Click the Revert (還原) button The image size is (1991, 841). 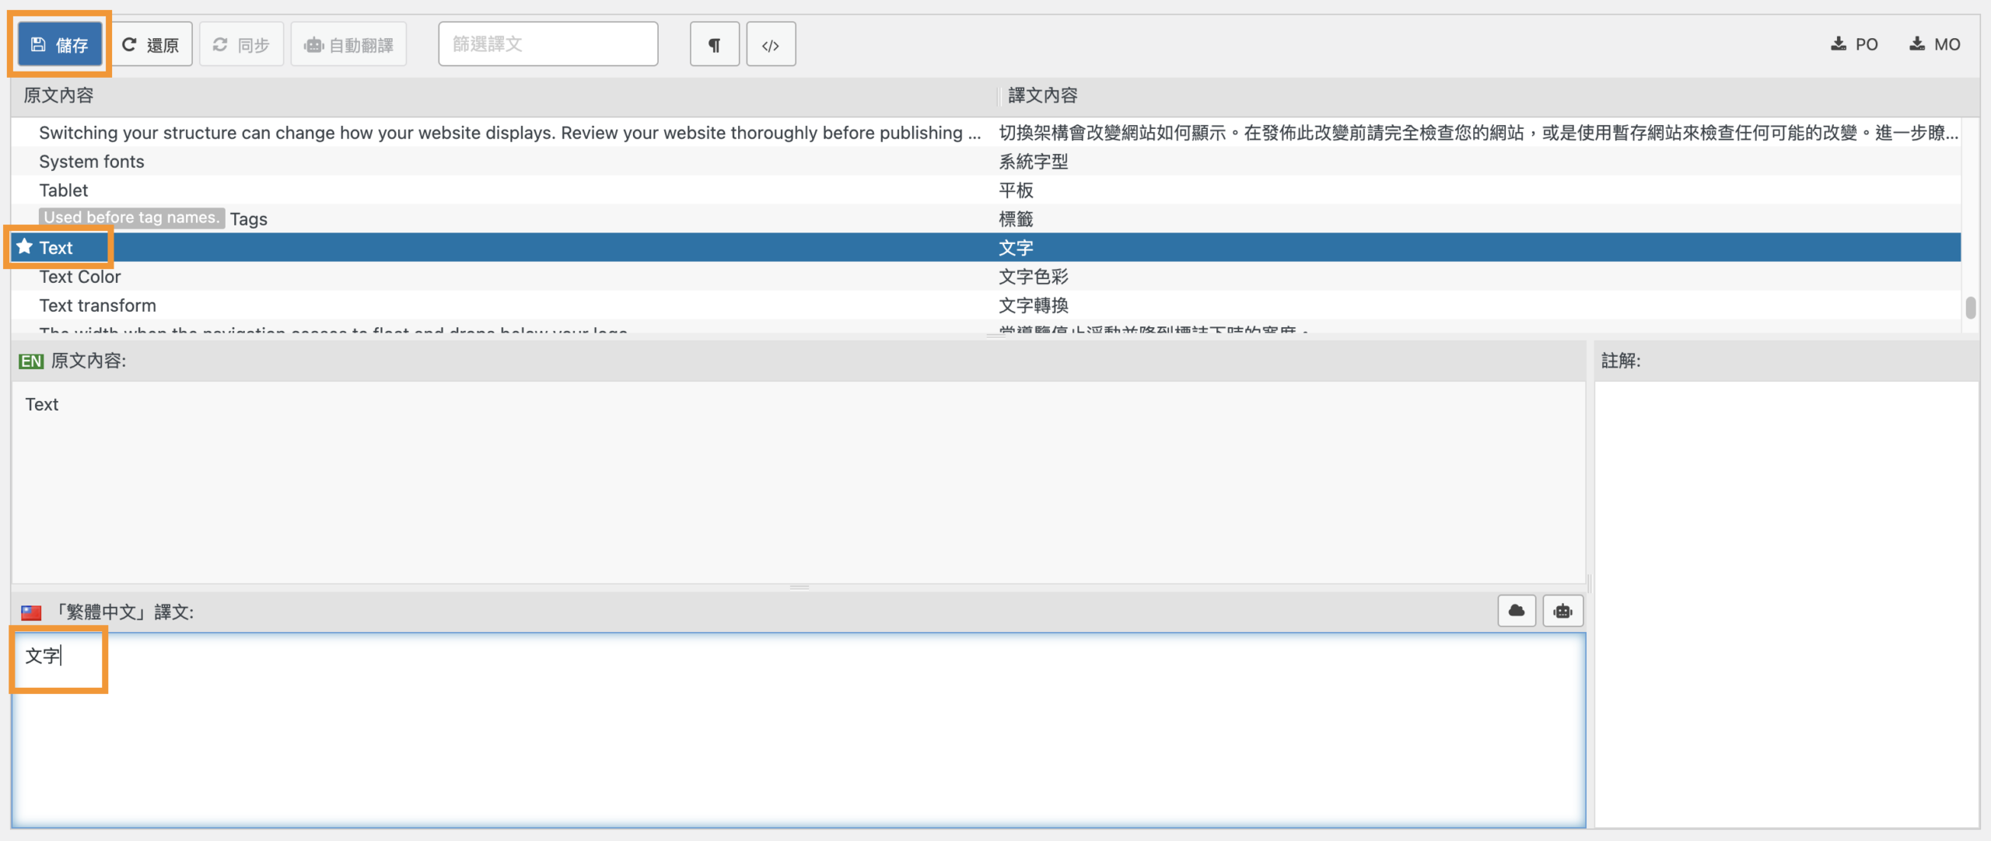[x=152, y=44]
